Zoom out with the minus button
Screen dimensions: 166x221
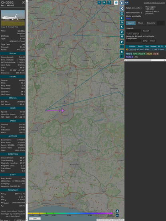(x=117, y=215)
